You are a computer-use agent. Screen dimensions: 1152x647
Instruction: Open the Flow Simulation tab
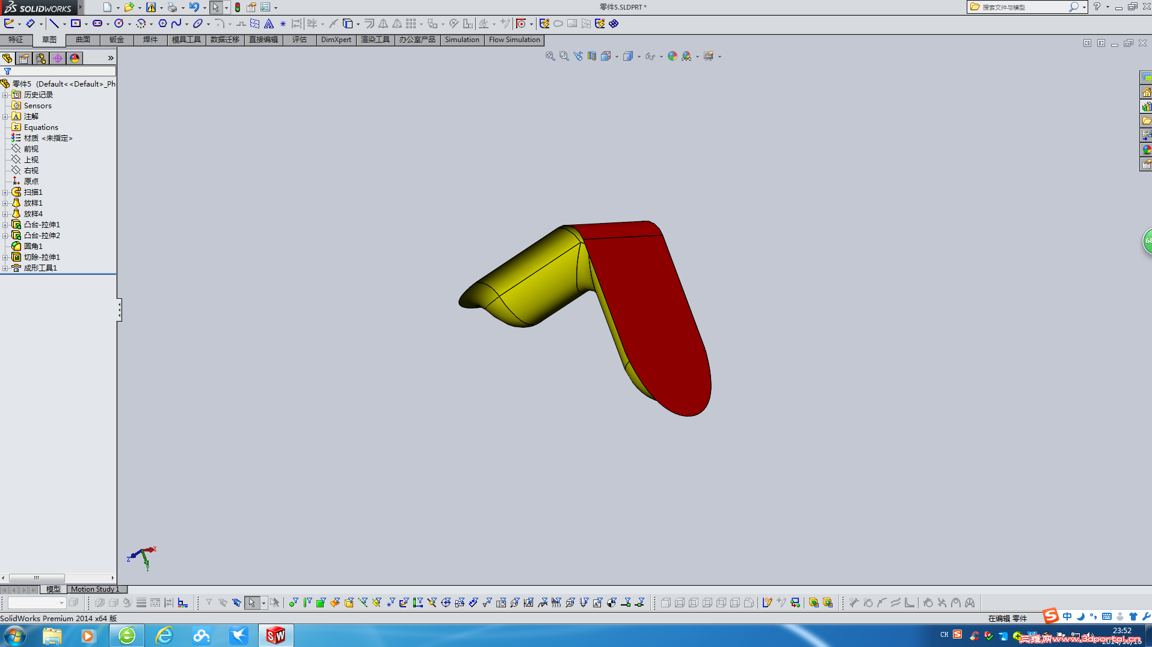pyautogui.click(x=514, y=40)
